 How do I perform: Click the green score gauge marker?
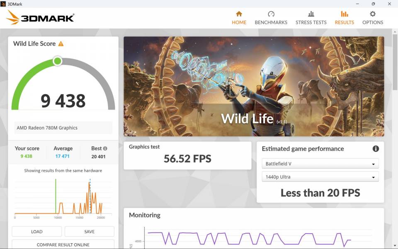[x=58, y=61]
